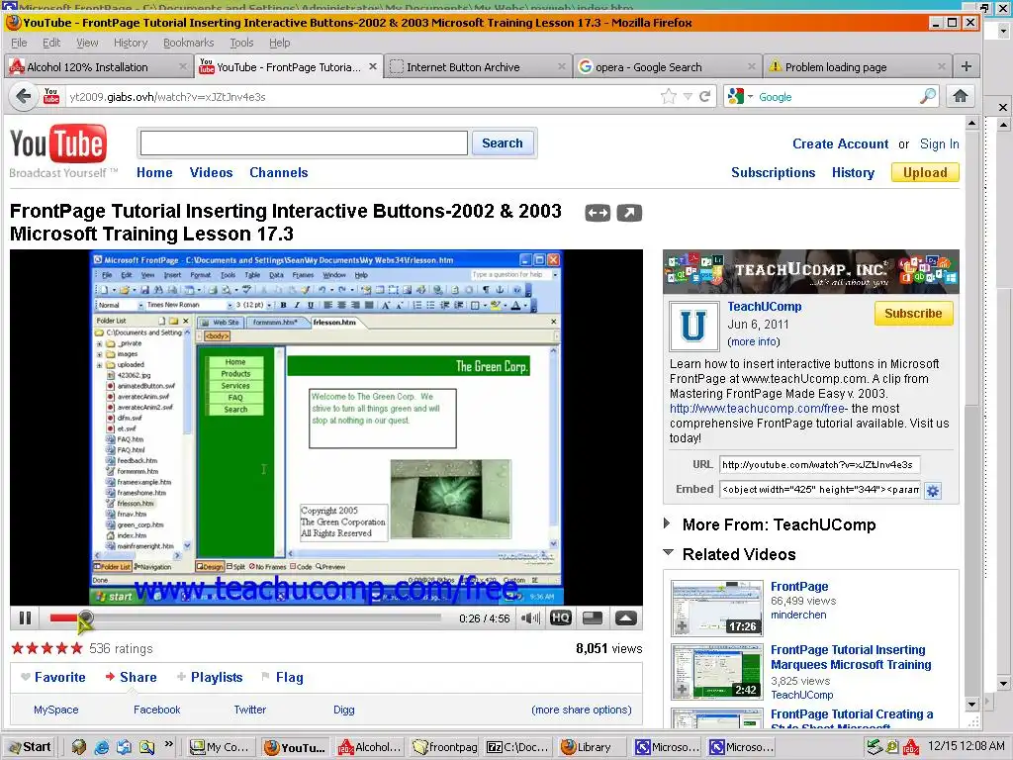Mute the video volume speaker icon

530,618
